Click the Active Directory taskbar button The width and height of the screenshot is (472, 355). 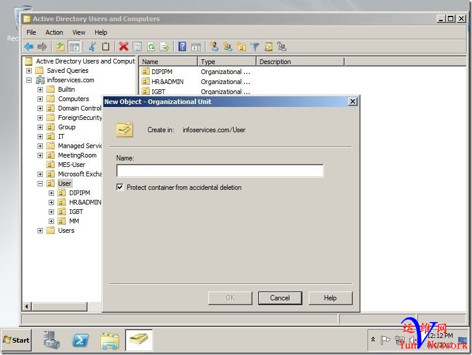[x=139, y=340]
